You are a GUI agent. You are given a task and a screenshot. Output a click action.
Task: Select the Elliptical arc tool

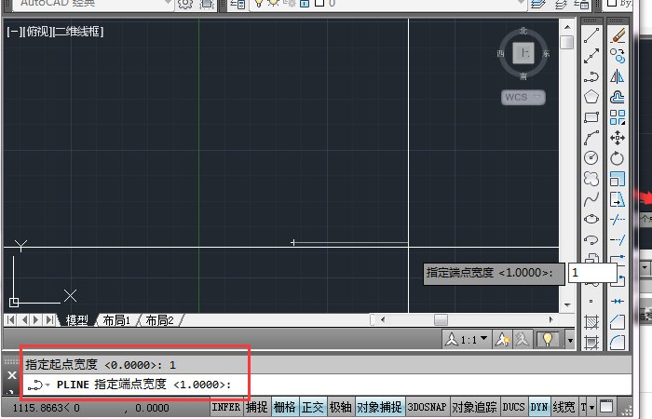[x=591, y=240]
